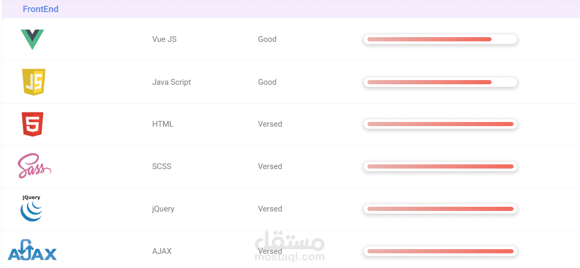Screen dimensions: 580x268
Task: Click the AJAX proficiency progress bar
Action: click(x=440, y=251)
